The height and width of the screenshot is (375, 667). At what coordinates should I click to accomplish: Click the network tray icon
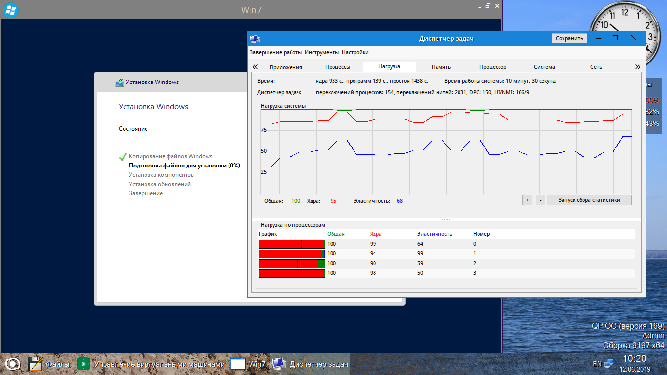tap(609, 364)
